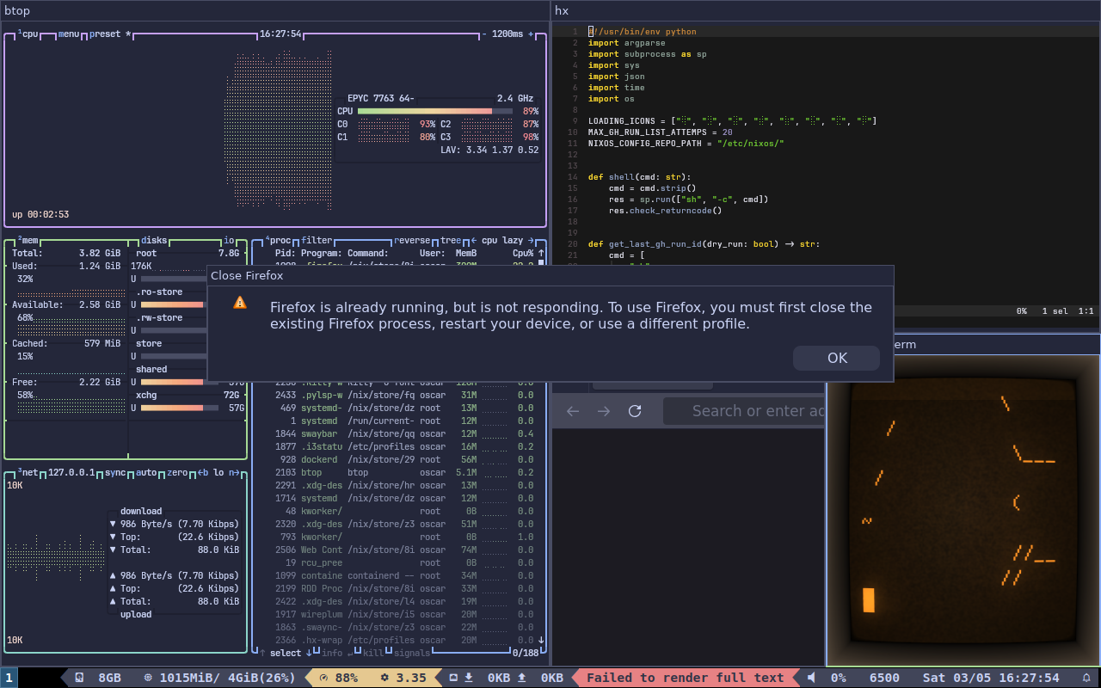Click the memory 1015MiB status block

[x=218, y=678]
